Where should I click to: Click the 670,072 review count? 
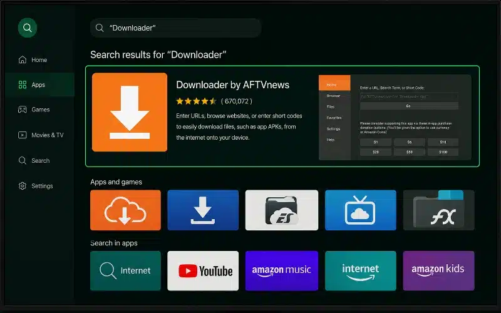coord(237,101)
